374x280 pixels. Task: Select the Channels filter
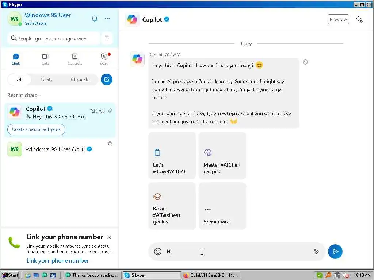tap(80, 79)
